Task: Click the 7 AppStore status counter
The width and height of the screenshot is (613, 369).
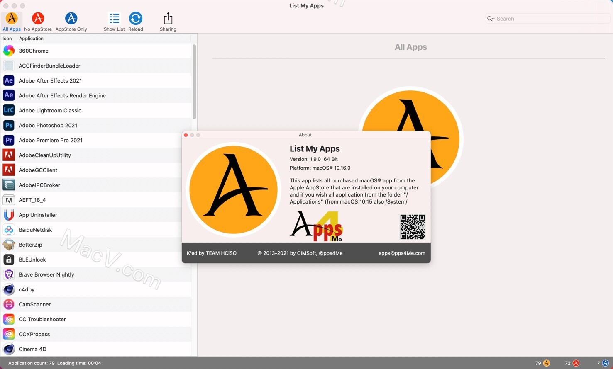Action: pyautogui.click(x=603, y=363)
